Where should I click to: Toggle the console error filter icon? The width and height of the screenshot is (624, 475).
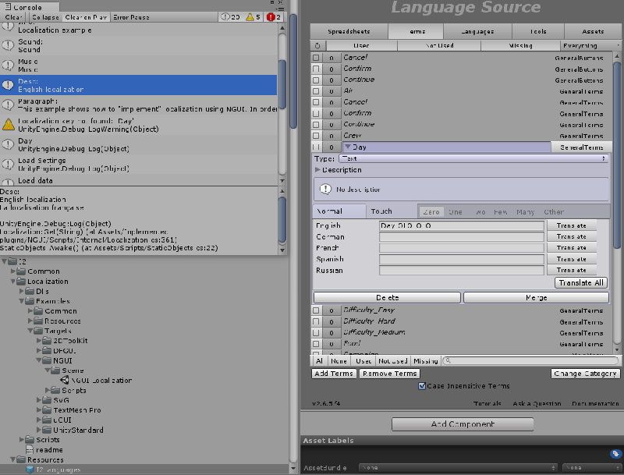(x=271, y=16)
